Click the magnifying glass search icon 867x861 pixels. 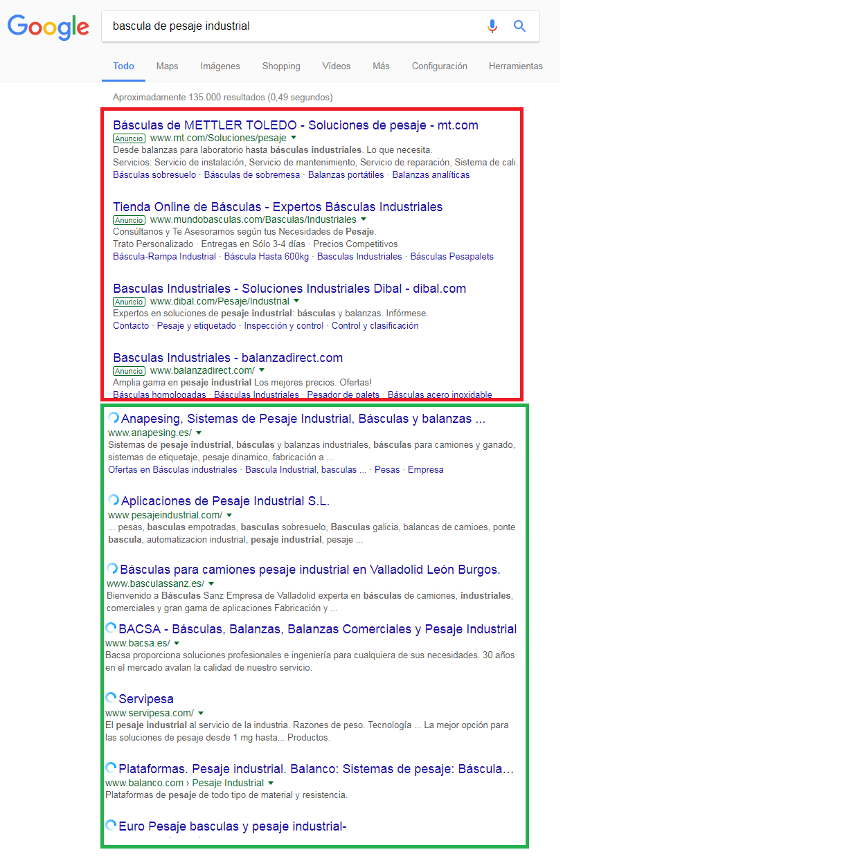[519, 26]
